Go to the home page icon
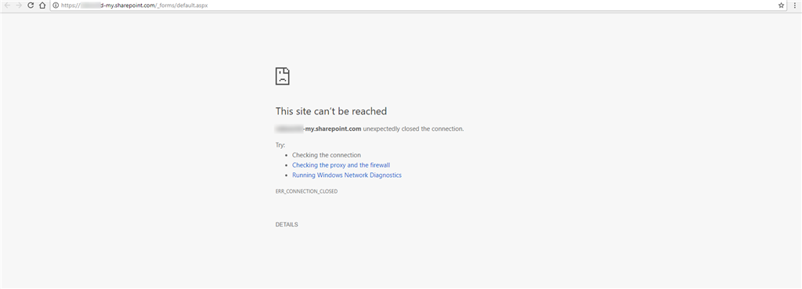The image size is (802, 289). [42, 5]
